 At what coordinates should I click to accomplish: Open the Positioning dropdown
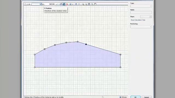(x=141, y=27)
